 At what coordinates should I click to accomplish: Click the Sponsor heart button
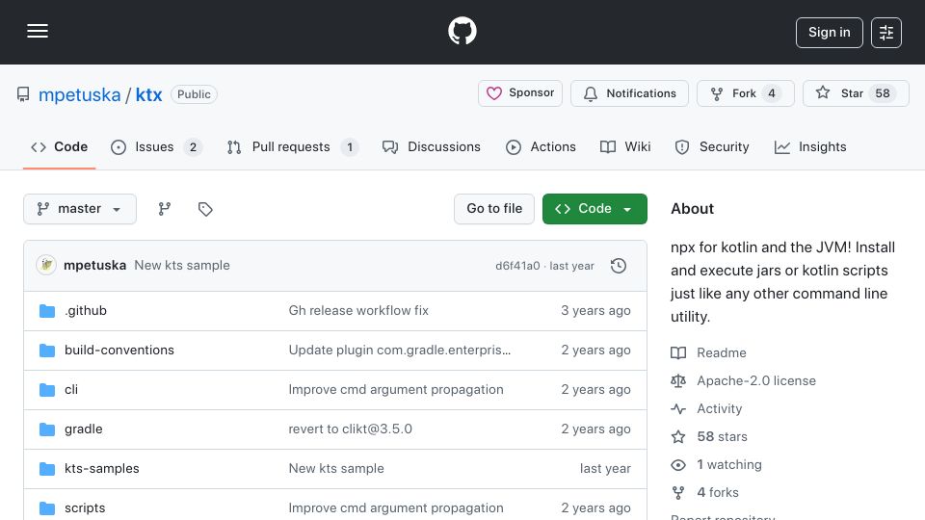tap(519, 93)
